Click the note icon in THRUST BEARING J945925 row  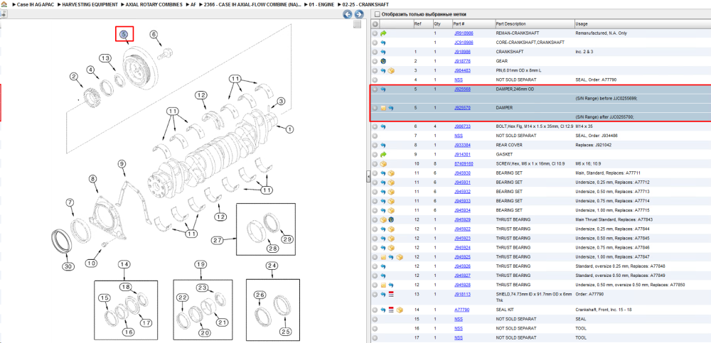tap(383, 257)
